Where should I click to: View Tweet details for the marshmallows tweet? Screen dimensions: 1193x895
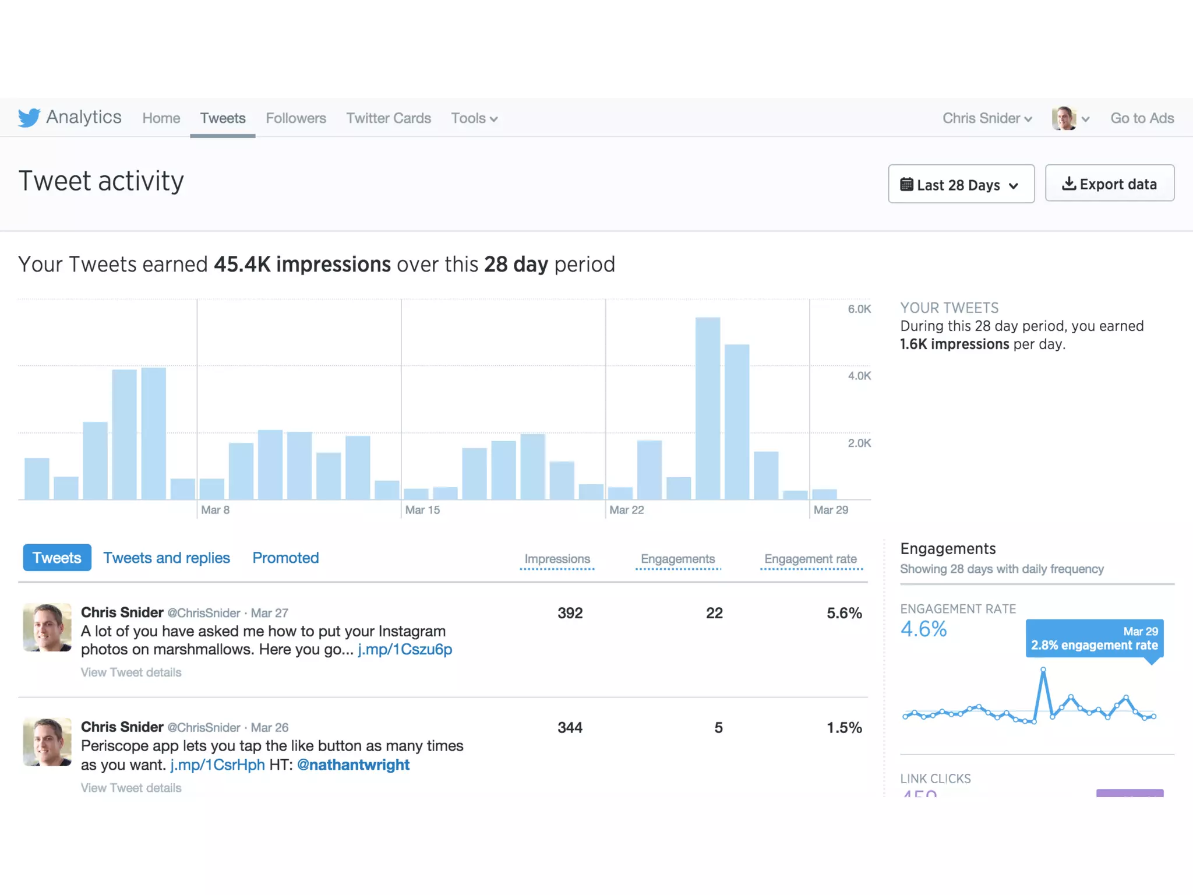131,672
